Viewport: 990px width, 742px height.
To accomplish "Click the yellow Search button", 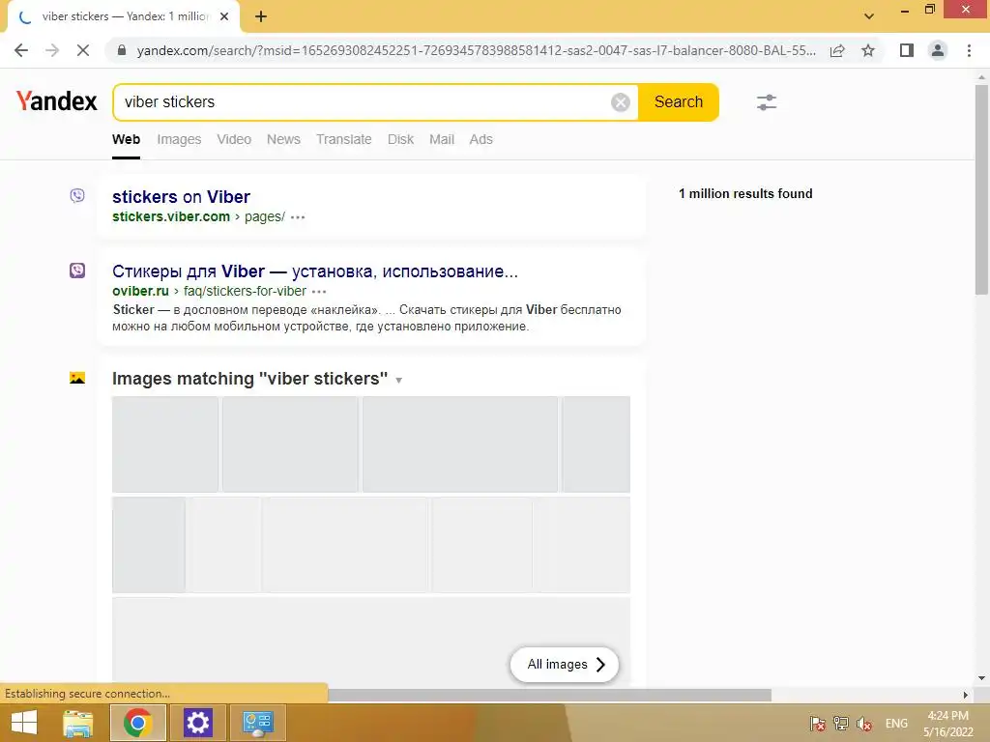I will 678,102.
